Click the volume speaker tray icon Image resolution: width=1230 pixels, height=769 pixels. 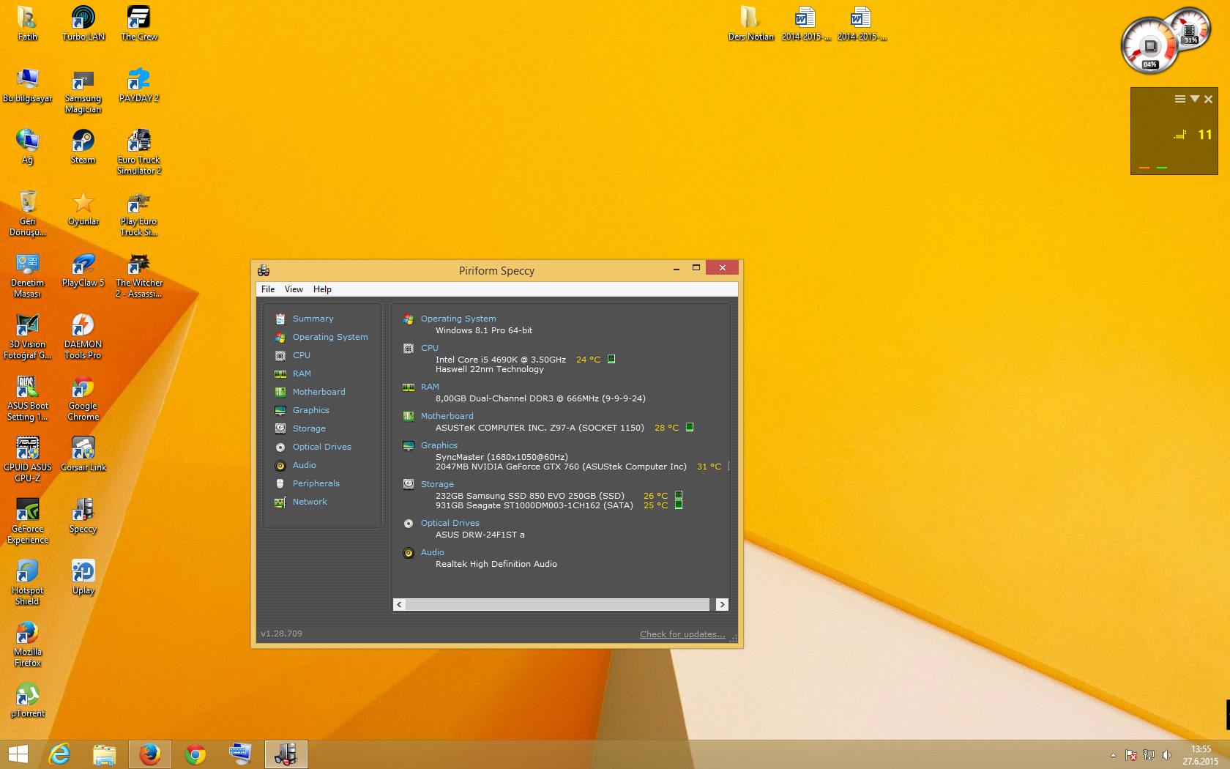tap(1166, 755)
